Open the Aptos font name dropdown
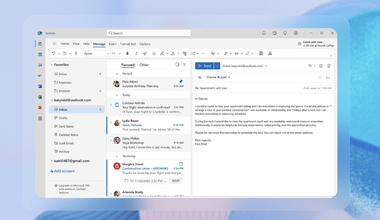 coord(96,54)
